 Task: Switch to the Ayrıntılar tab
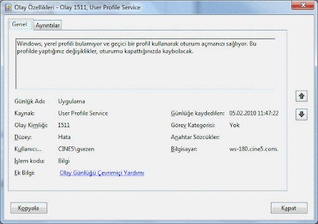coord(48,25)
